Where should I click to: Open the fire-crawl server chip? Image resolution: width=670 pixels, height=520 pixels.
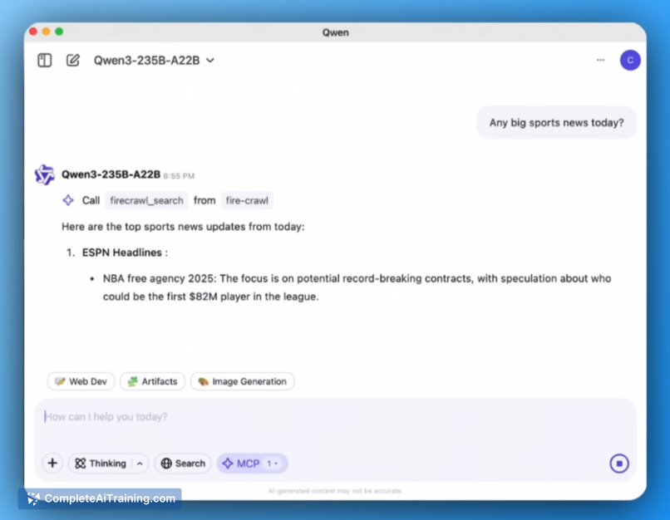(247, 200)
